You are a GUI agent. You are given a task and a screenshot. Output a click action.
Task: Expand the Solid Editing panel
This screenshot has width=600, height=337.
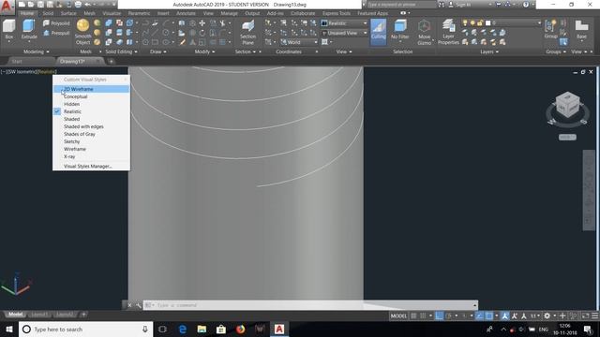pos(121,51)
